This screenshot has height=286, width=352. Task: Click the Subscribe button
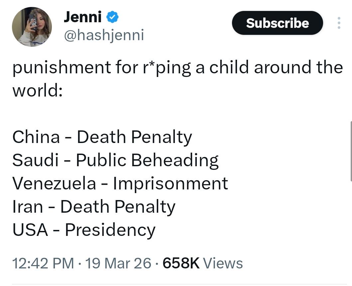(x=277, y=23)
